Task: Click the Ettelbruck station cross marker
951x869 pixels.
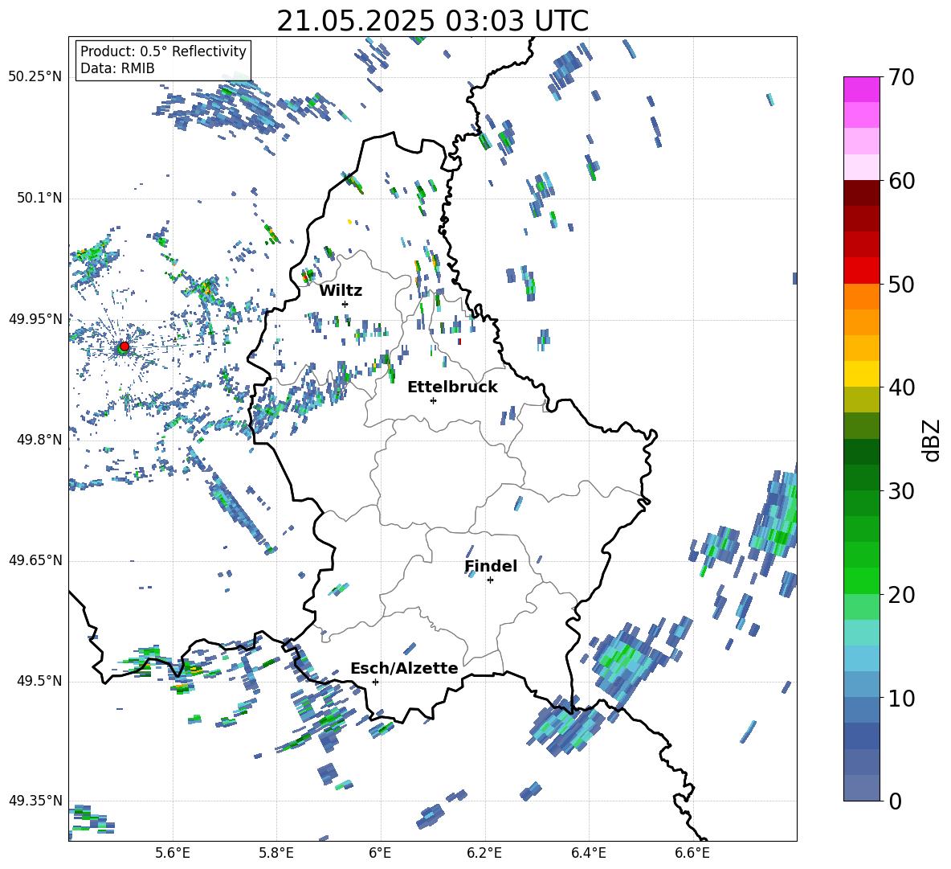Action: click(433, 400)
